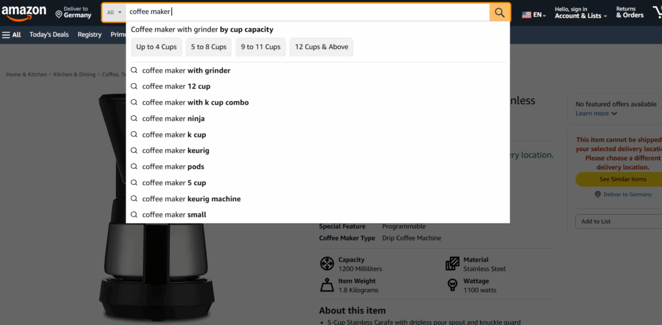The image size is (662, 325).
Task: Select the 'Up to 4 Cups' filter chip
Action: pyautogui.click(x=156, y=47)
